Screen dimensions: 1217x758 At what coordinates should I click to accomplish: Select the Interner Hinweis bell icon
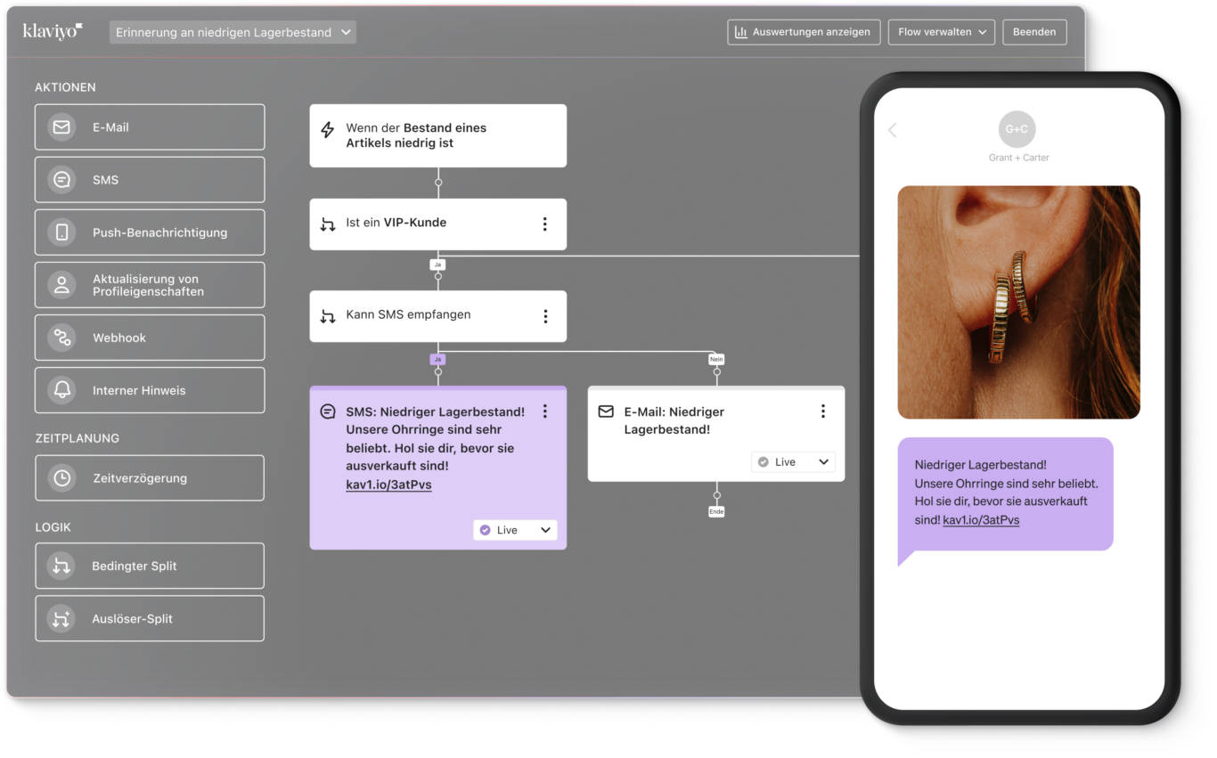tap(61, 390)
